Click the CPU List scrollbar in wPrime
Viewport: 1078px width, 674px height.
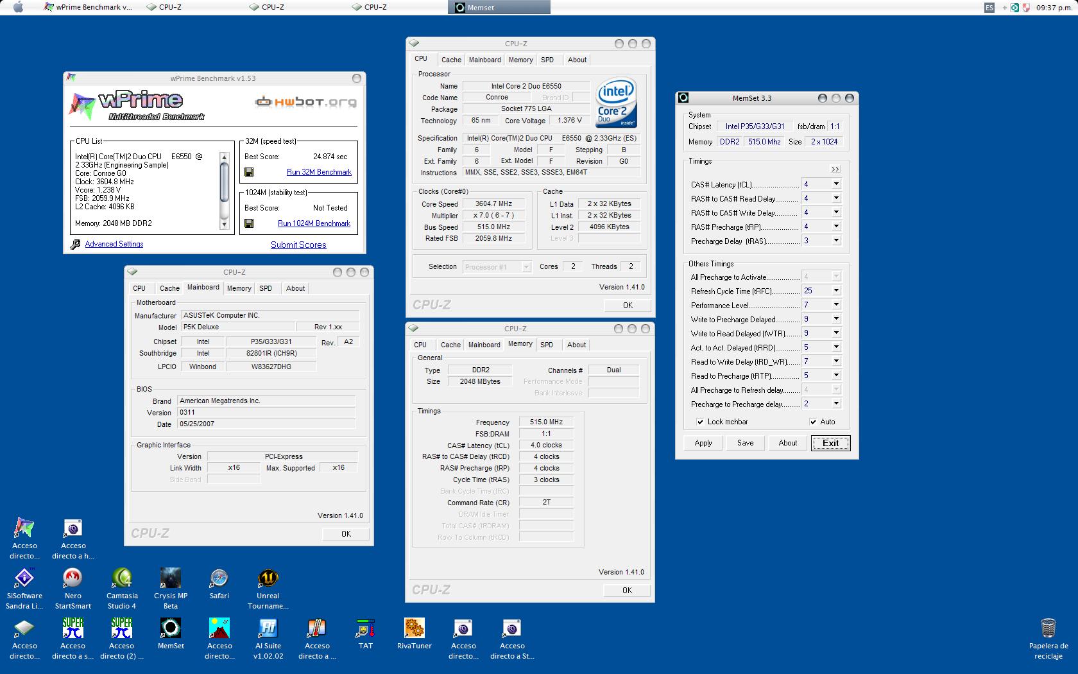[224, 191]
